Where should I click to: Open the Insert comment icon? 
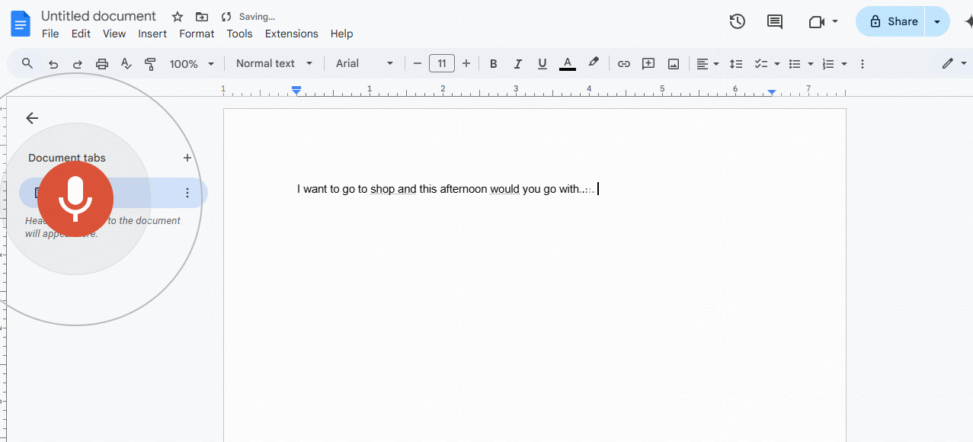click(x=648, y=63)
